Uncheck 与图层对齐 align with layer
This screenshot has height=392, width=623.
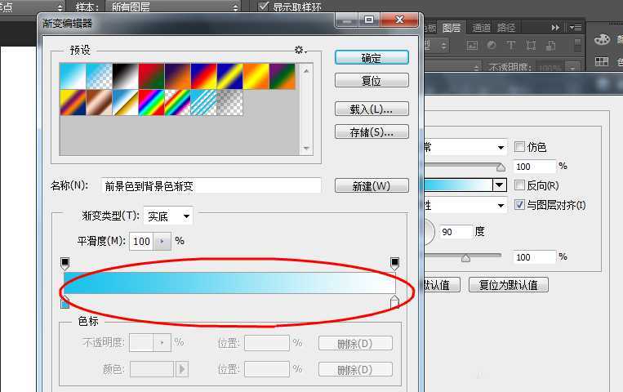(520, 204)
